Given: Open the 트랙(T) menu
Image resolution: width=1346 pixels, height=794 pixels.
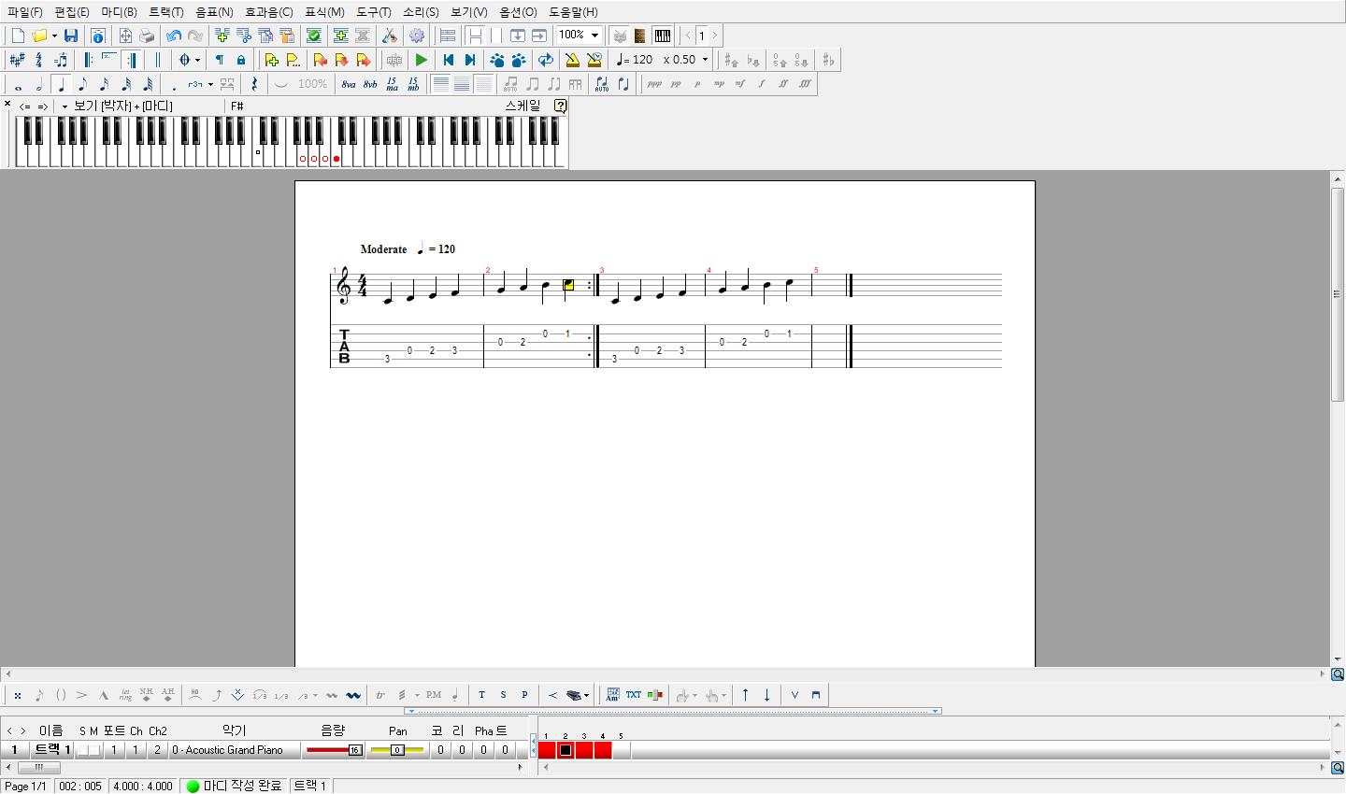Looking at the screenshot, I should pyautogui.click(x=166, y=12).
